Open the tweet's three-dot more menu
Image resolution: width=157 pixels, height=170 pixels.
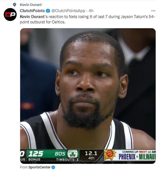(x=153, y=11)
